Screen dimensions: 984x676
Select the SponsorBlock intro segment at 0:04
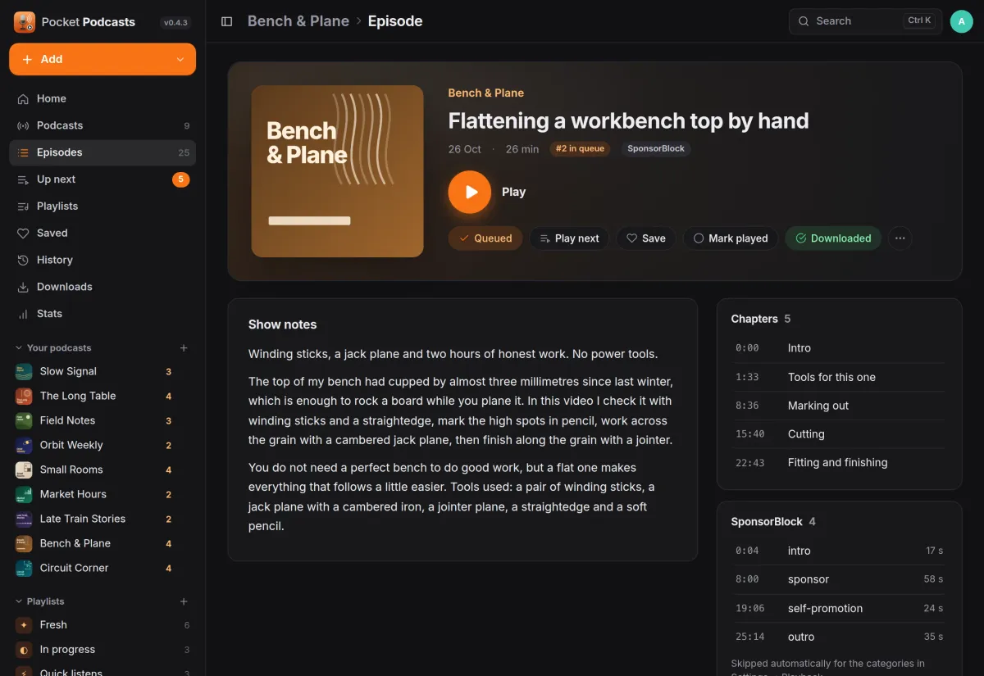tap(839, 551)
